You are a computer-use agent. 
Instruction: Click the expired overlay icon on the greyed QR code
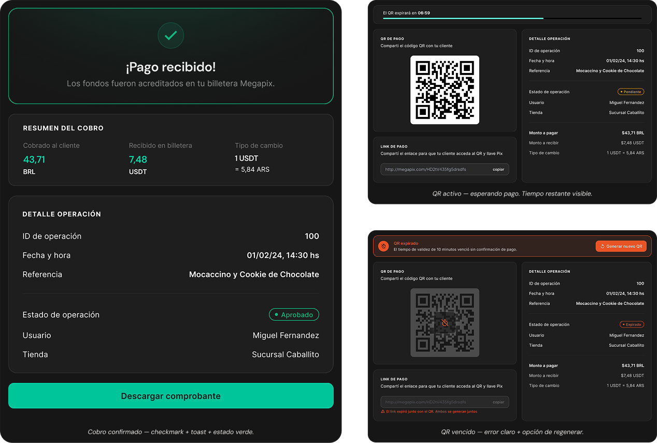pyautogui.click(x=445, y=323)
